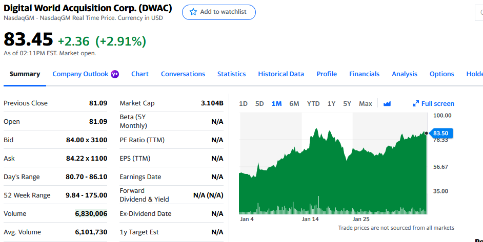Click the 100.00 y-axis label on chart

[442, 116]
